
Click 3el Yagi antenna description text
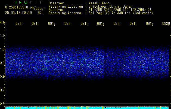click(121, 13)
